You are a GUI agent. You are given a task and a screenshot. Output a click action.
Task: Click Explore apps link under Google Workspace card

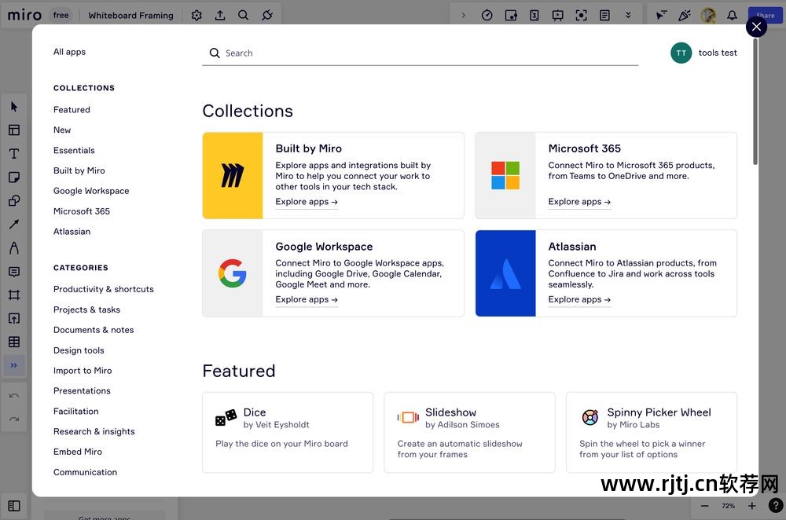[307, 299]
